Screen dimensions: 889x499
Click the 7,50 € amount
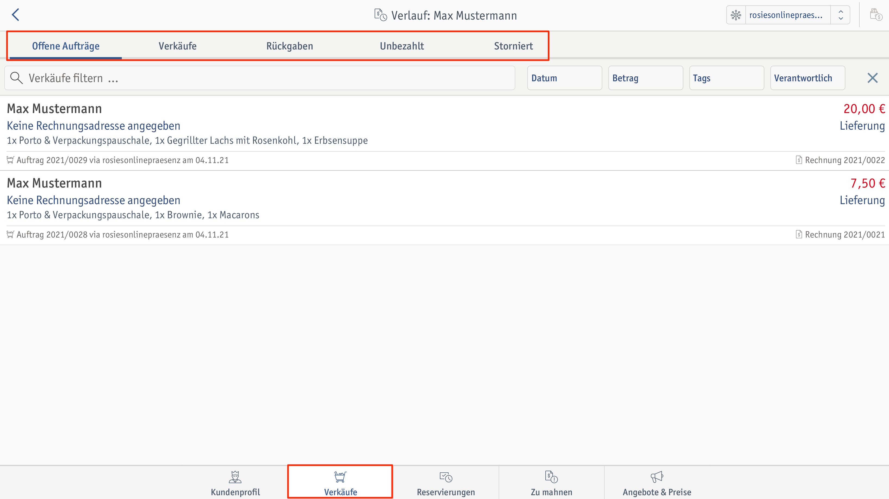click(x=868, y=183)
